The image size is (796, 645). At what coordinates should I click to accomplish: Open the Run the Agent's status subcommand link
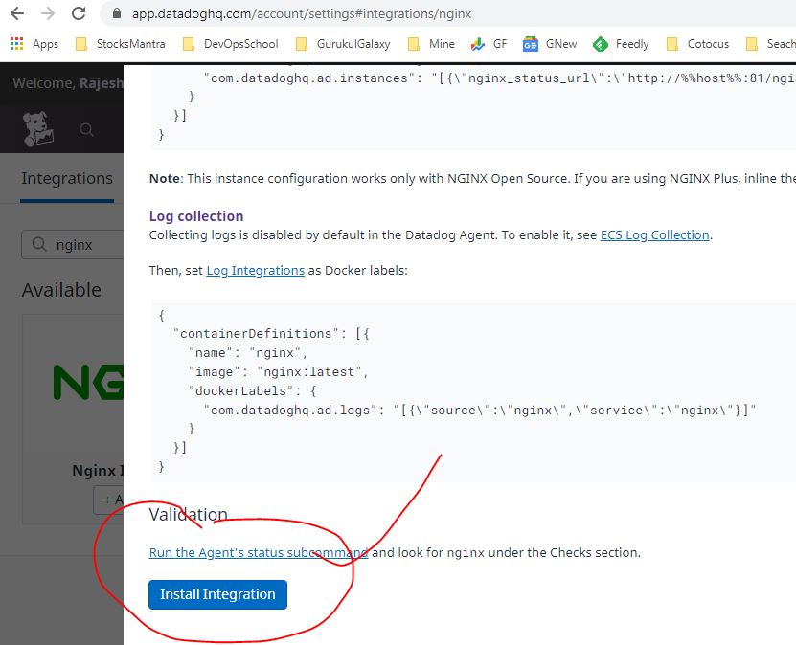pyautogui.click(x=259, y=553)
